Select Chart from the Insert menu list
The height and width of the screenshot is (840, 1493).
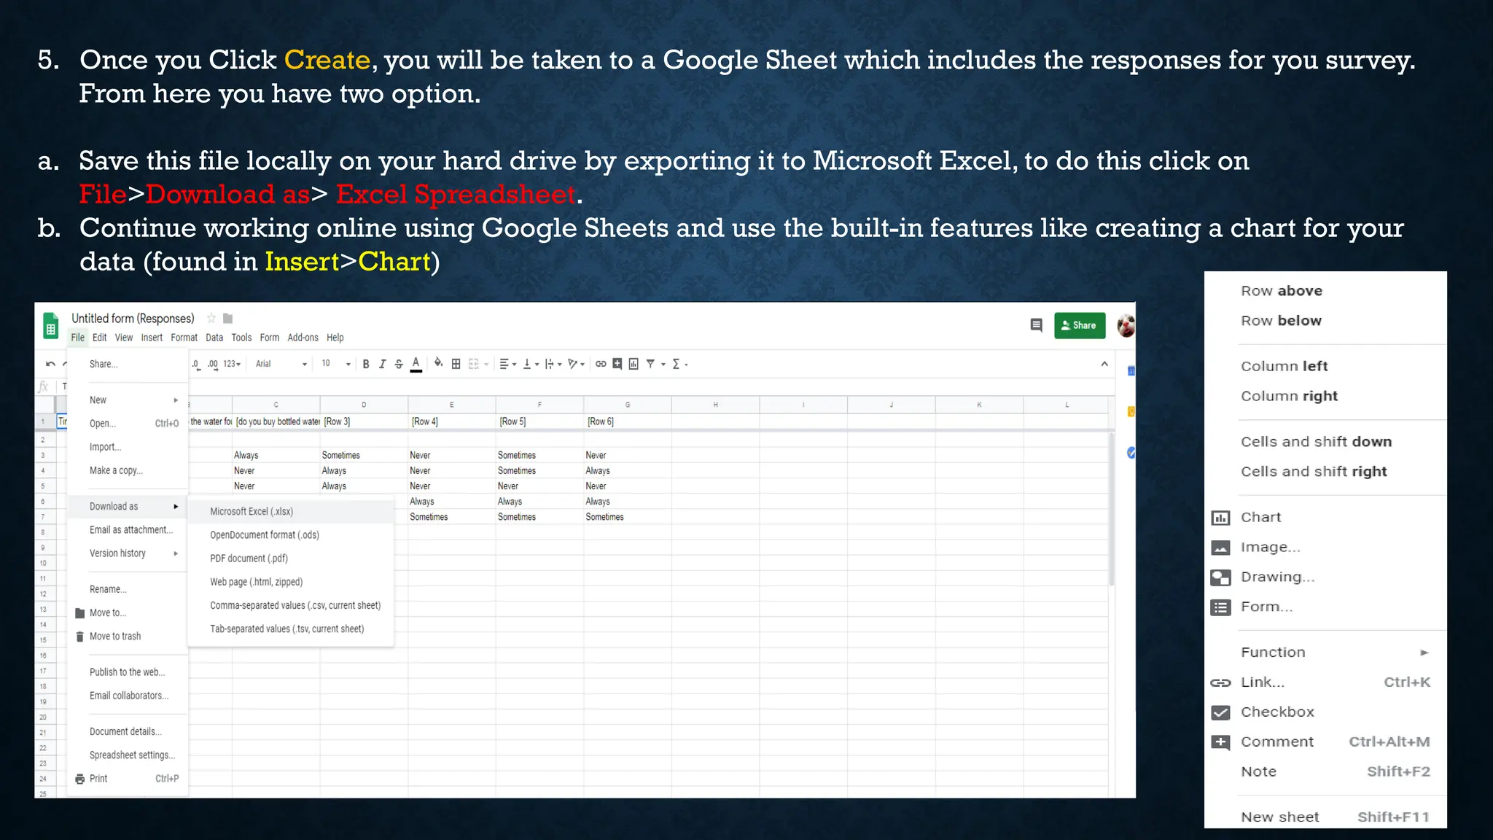click(1260, 517)
